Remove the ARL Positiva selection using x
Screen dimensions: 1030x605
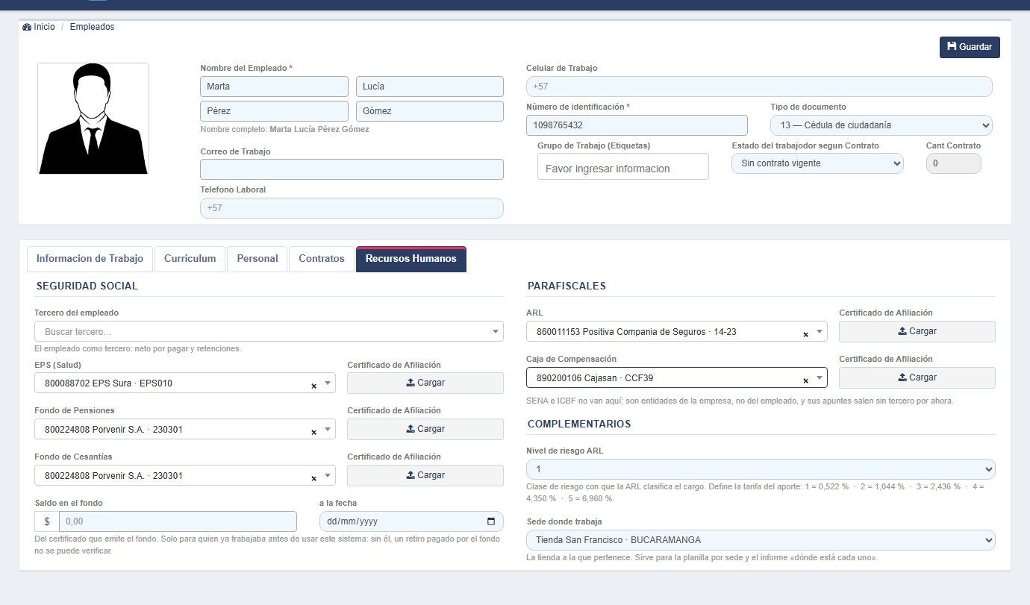click(805, 334)
